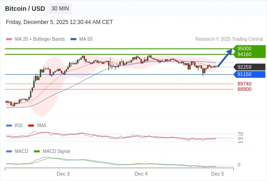
Task: Click the MACD Signal legend label
Action: (x=56, y=152)
